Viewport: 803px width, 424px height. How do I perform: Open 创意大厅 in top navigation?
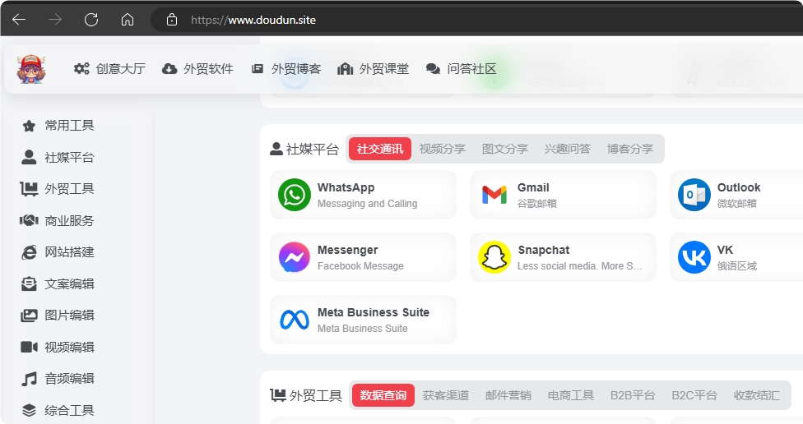pyautogui.click(x=109, y=68)
